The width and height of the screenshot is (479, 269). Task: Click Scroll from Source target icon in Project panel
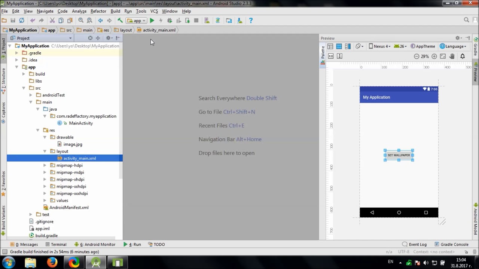pyautogui.click(x=90, y=38)
